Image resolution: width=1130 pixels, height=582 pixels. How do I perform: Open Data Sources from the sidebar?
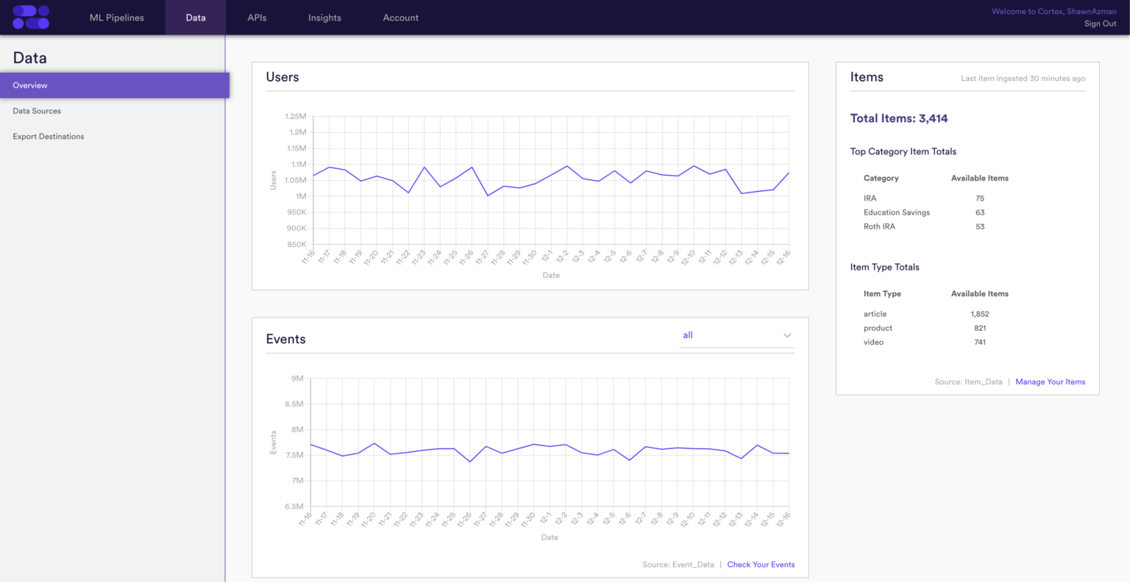[37, 110]
